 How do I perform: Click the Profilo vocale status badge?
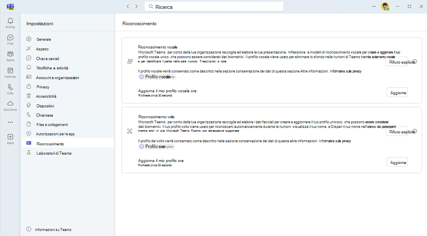157,77
